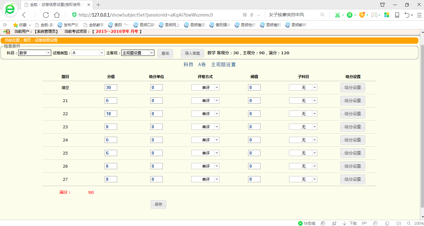
Task: Click the 保存 save button
Action: 158,204
